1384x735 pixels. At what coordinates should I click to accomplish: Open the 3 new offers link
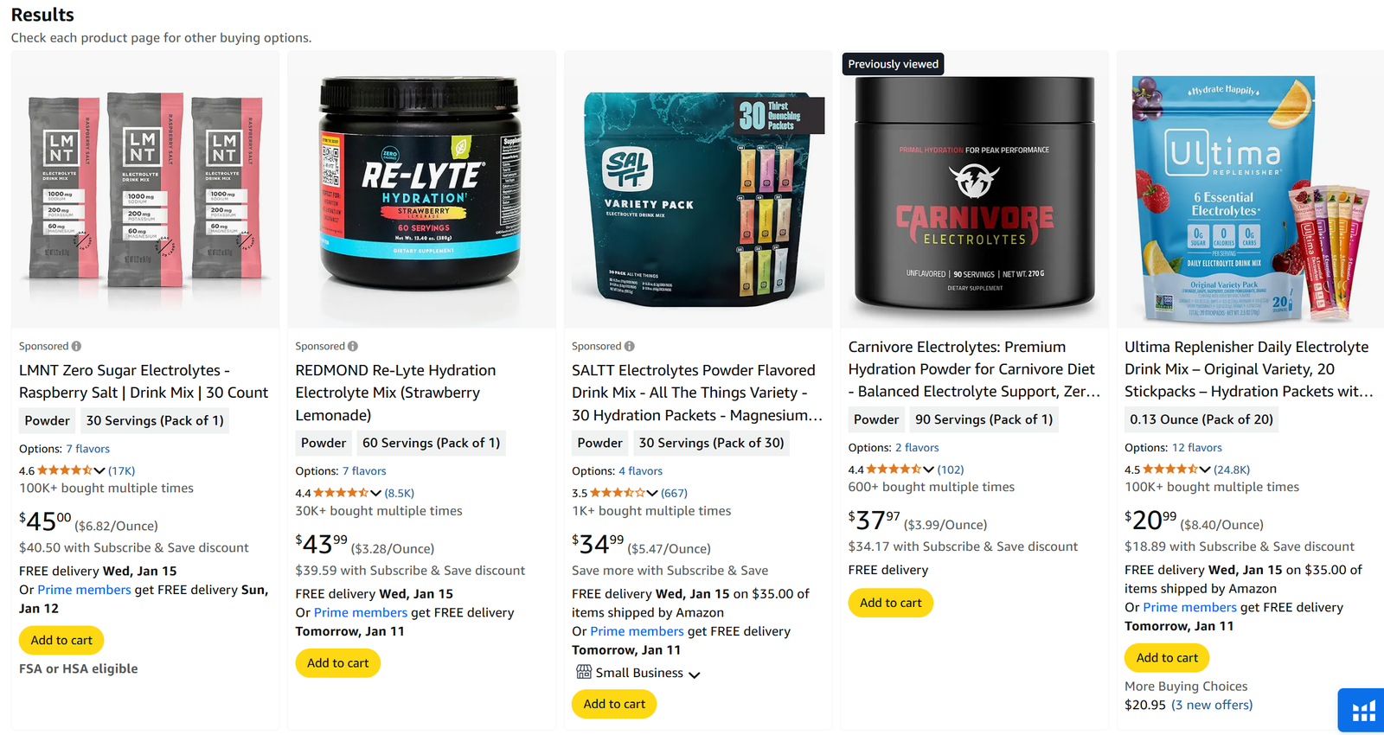click(x=1212, y=705)
